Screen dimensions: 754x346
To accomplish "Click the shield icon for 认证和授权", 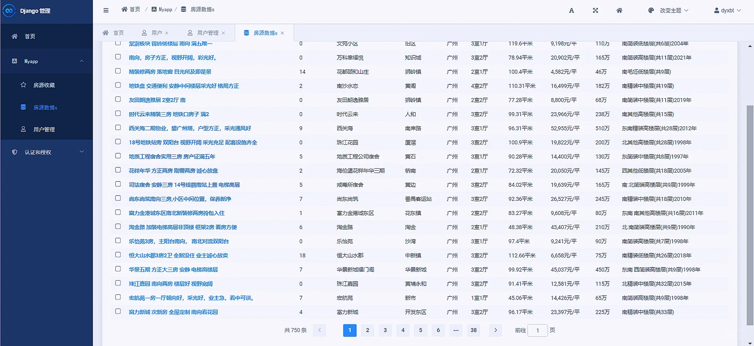I will click(x=15, y=152).
